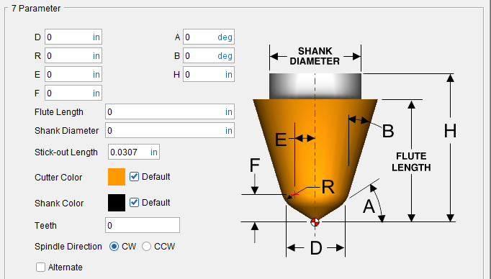
Task: Select CW spindle direction
Action: pos(114,247)
